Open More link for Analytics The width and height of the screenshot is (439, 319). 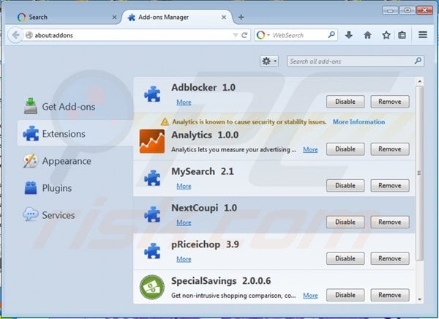pos(310,149)
